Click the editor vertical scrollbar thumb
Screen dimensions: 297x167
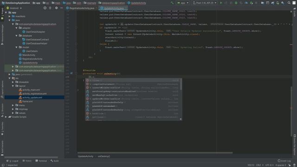tap(291, 111)
